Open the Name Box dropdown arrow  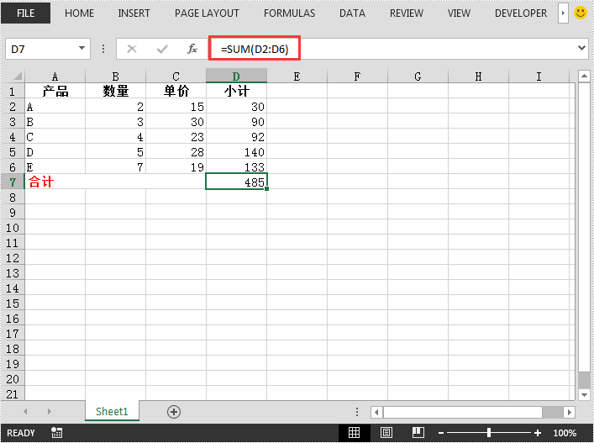tap(81, 49)
